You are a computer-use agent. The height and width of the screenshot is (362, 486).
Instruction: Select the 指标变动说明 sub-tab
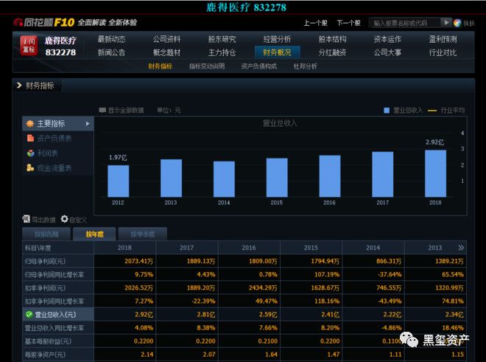click(x=207, y=66)
